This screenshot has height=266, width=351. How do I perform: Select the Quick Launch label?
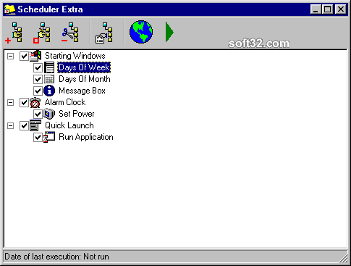(69, 125)
